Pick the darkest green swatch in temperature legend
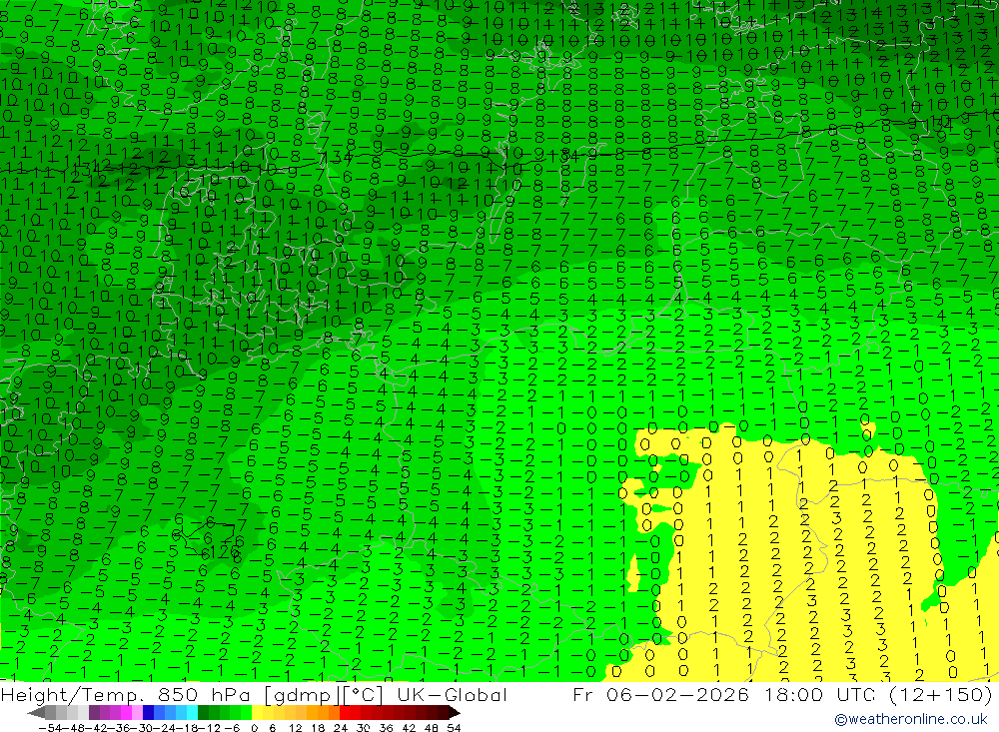Viewport: 999px width, 732px height. coord(203,713)
